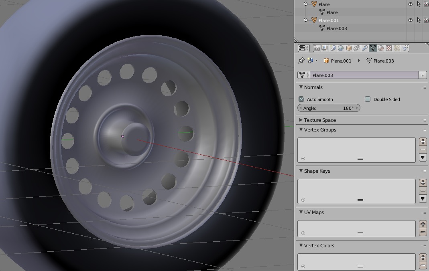Viewport: 429px width, 271px height.
Task: Add a new vertex color layer
Action: pos(423,257)
